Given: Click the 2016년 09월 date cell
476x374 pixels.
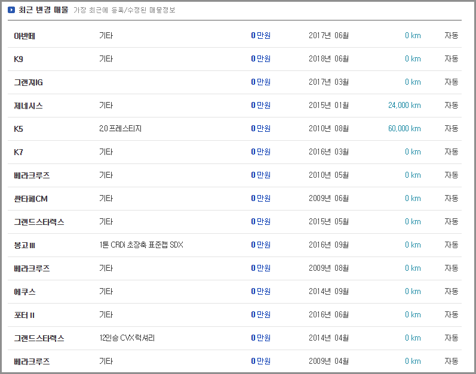Looking at the screenshot, I should (328, 245).
